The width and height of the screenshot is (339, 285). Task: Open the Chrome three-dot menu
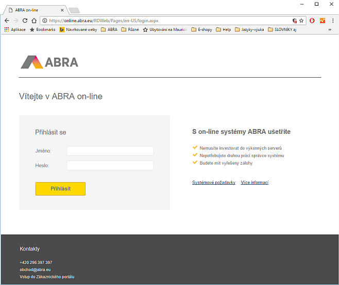[x=333, y=21]
